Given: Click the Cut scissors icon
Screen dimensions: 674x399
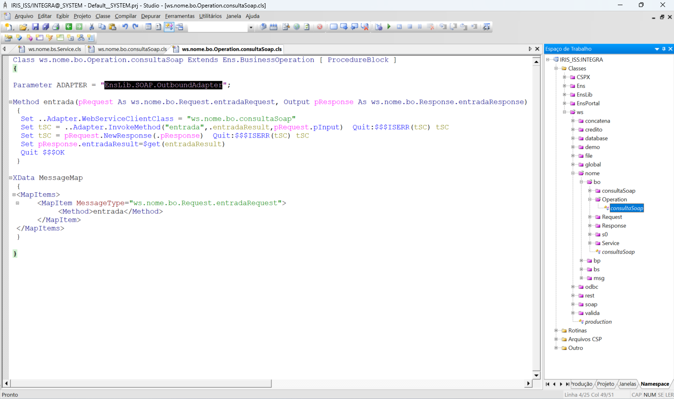Looking at the screenshot, I should point(92,27).
